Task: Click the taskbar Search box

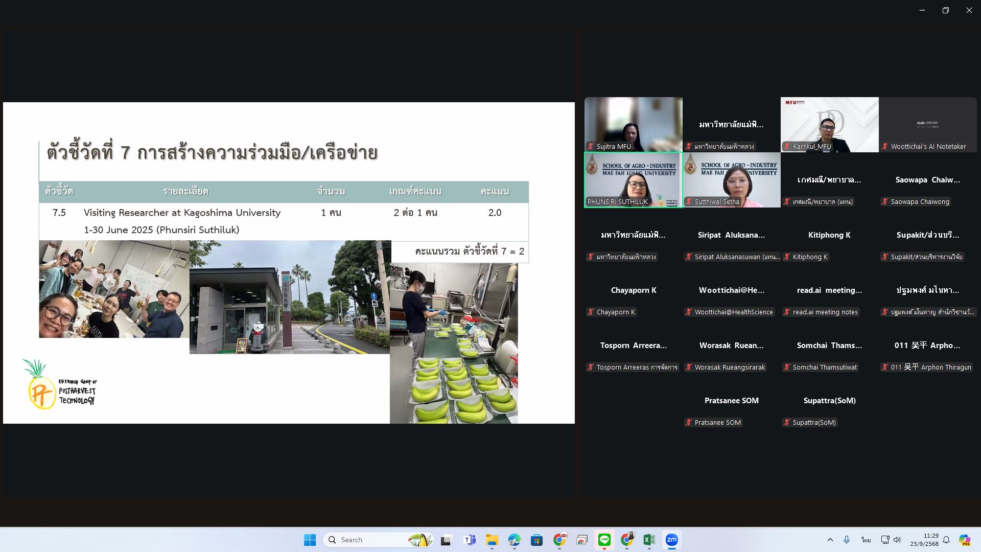Action: click(378, 540)
